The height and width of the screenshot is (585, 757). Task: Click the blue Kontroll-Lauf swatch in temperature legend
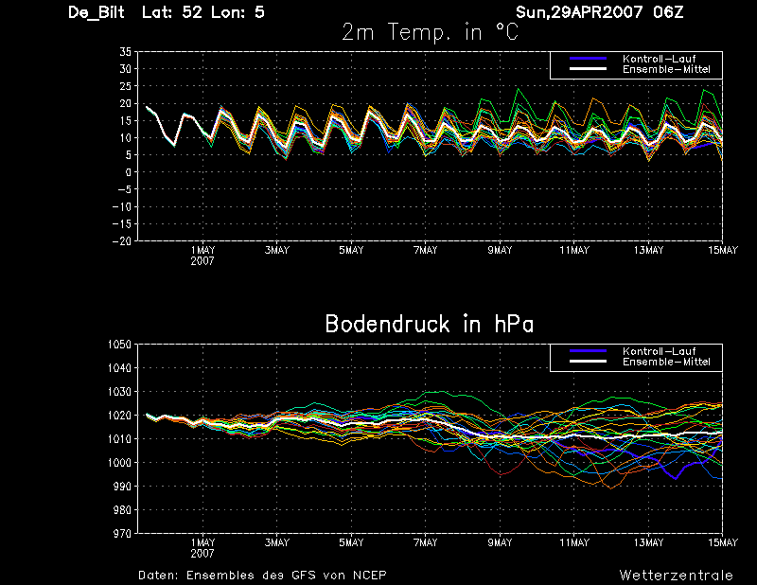588,59
